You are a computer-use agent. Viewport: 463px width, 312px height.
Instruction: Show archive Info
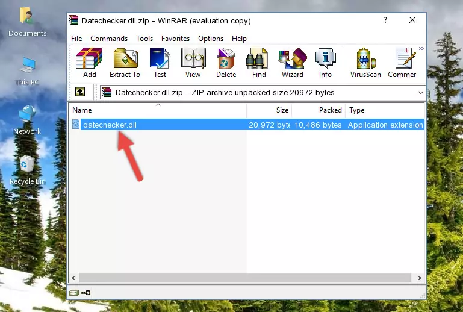coord(325,63)
